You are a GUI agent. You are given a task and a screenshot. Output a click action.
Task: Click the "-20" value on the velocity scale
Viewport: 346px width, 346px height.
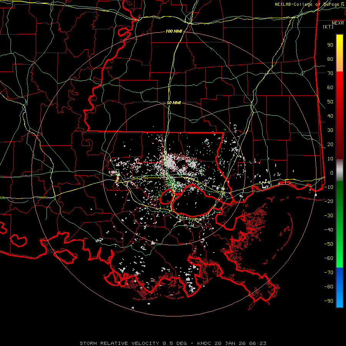[x=329, y=201]
